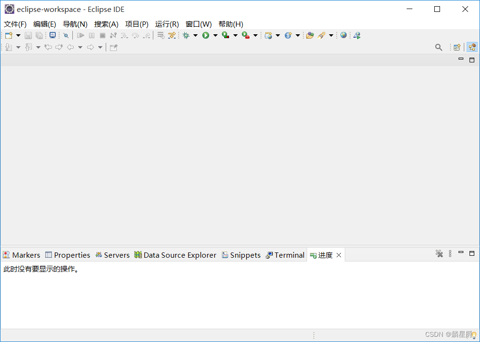Close the 进度 tab
Viewport: 480px width, 342px height.
339,255
